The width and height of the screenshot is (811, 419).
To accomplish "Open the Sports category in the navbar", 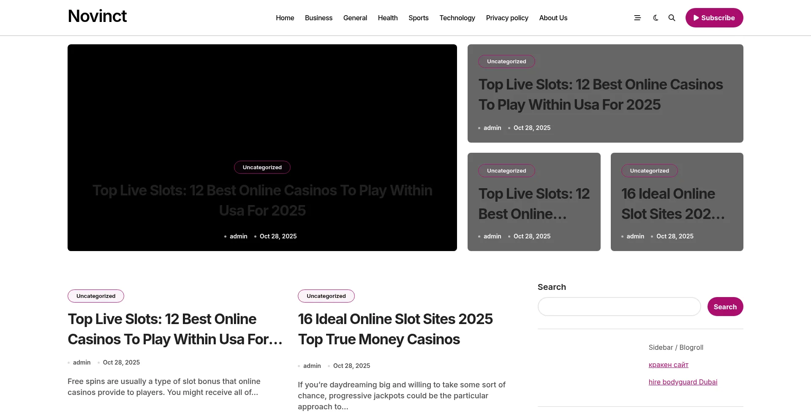I will tap(418, 18).
